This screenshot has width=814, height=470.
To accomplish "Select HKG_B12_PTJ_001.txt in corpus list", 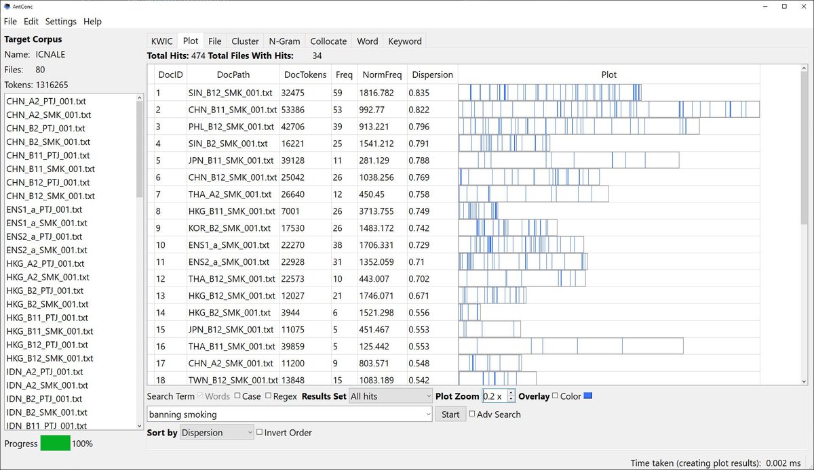I will pos(48,345).
